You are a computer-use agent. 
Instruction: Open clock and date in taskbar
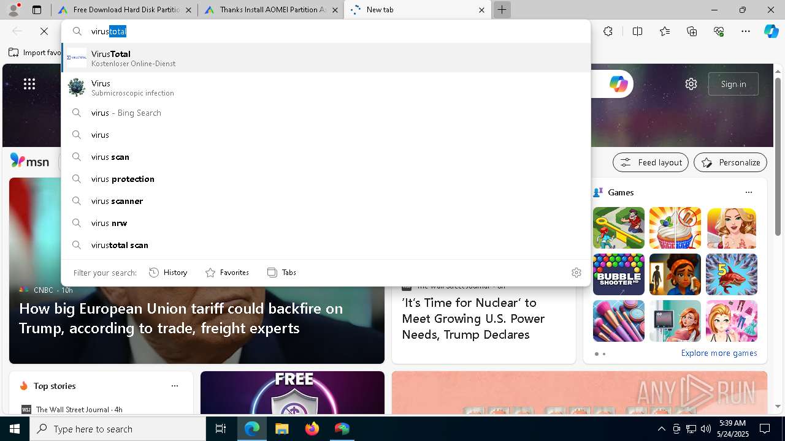click(x=732, y=429)
